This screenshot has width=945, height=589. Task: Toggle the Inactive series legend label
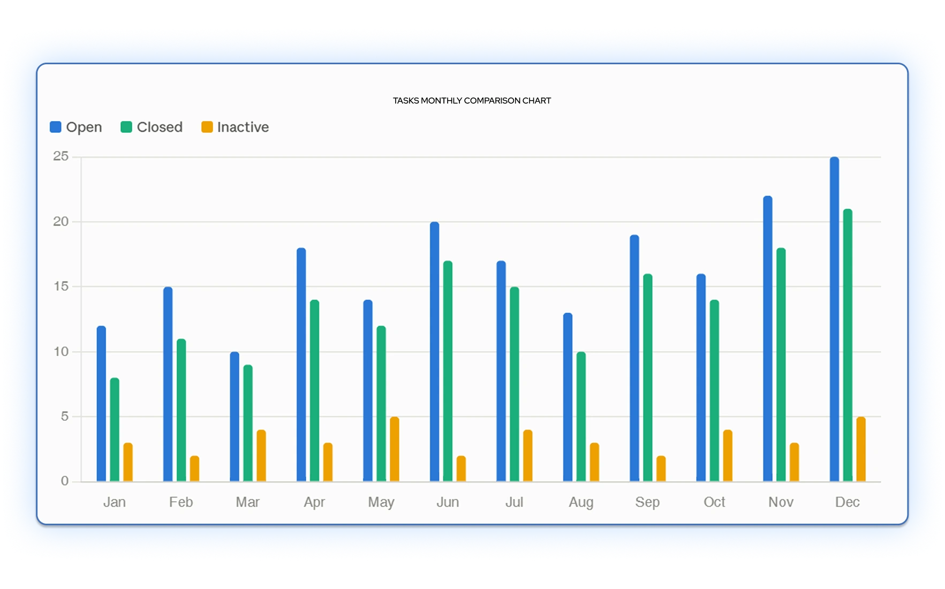(x=243, y=127)
